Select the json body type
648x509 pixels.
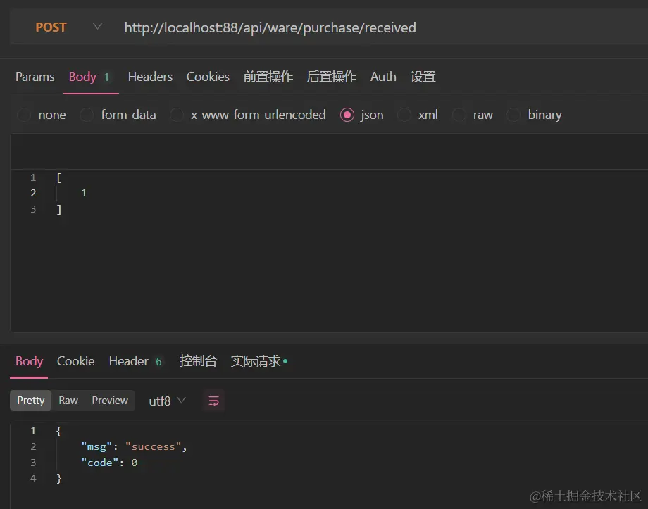tap(361, 115)
